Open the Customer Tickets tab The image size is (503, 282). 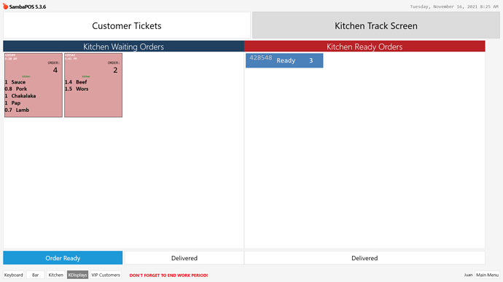click(x=127, y=25)
